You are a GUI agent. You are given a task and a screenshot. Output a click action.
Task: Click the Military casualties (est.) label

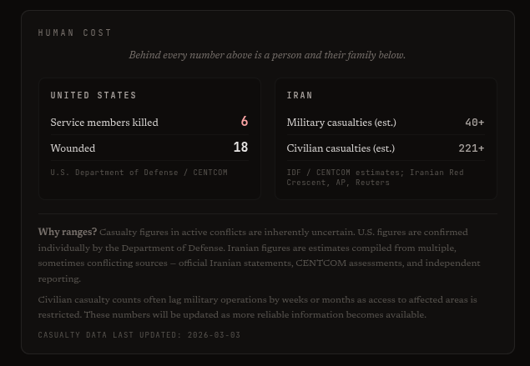click(341, 123)
